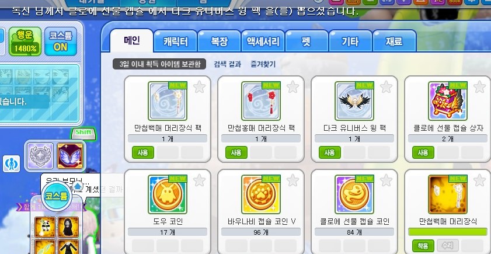Viewport: 491px width, 254px height.
Task: Expand the round 코스튬 panel button
Action: [x=57, y=196]
